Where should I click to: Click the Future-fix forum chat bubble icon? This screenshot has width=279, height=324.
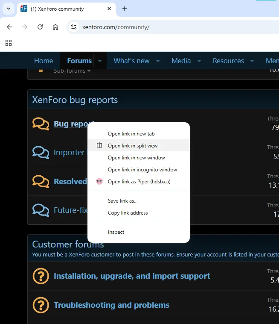point(41,210)
